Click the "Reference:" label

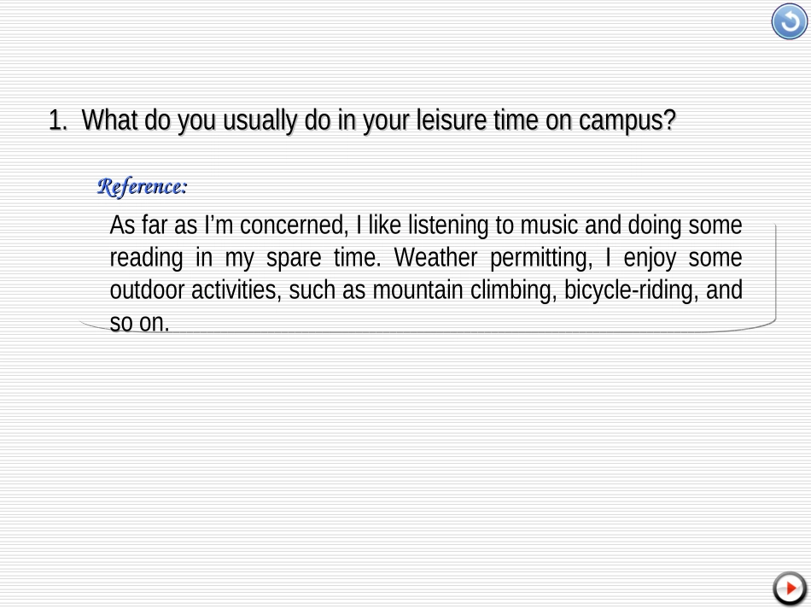tap(143, 185)
